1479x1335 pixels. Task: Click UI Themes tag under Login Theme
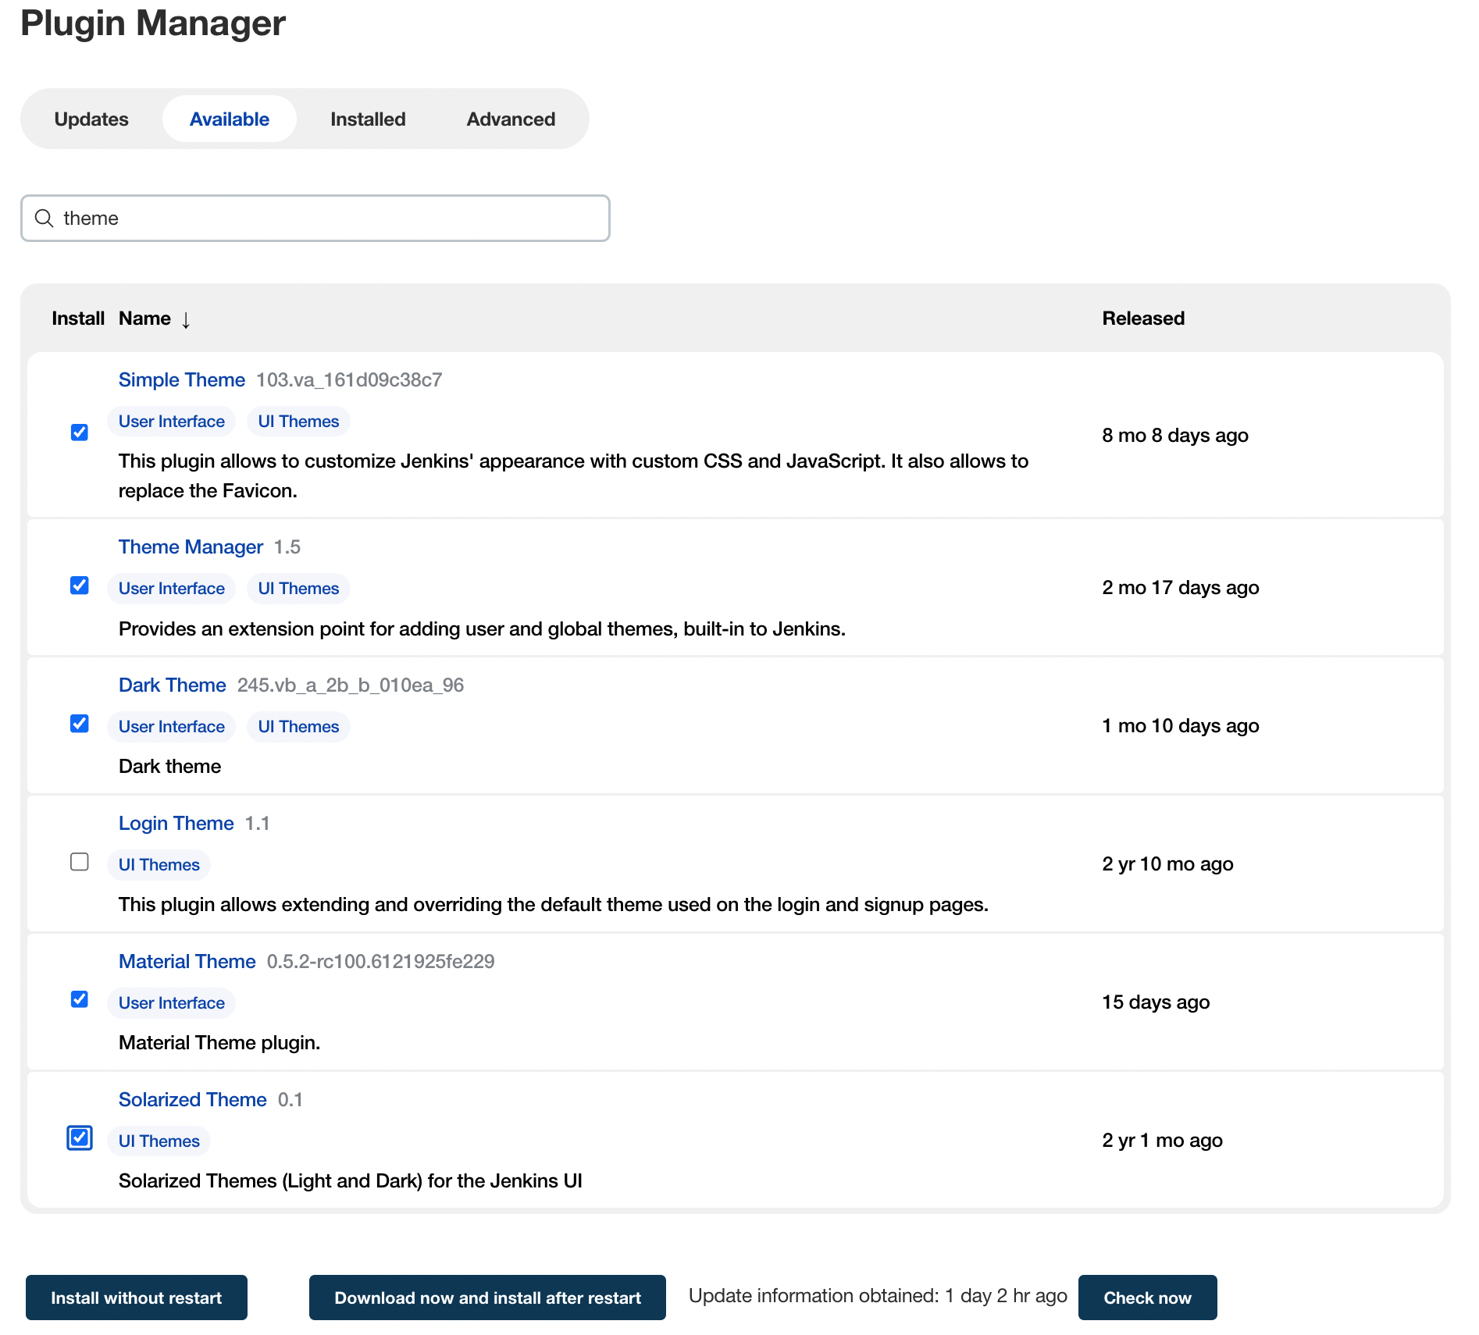159,865
